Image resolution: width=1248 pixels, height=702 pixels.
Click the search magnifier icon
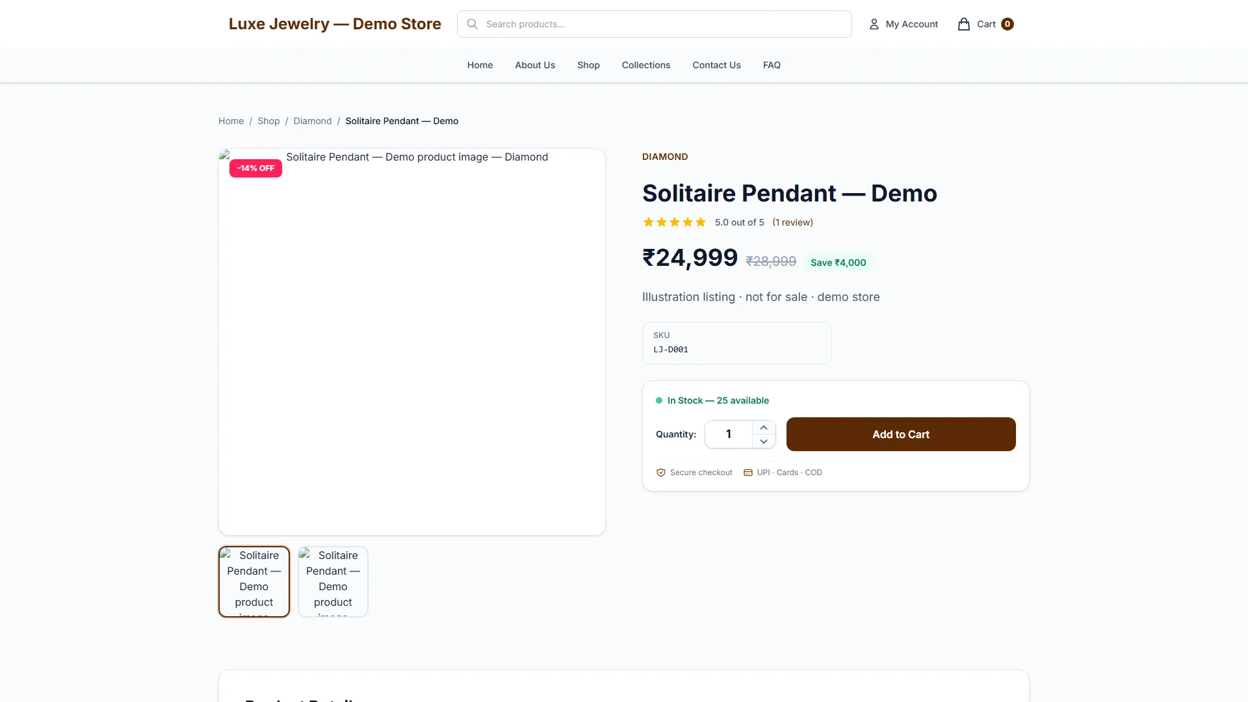pos(473,24)
